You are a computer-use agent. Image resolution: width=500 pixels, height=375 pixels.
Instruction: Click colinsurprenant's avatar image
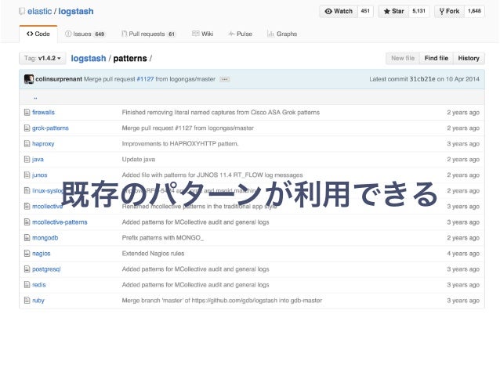(x=29, y=79)
